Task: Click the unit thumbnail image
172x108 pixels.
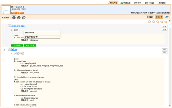Action: [x=6, y=10]
